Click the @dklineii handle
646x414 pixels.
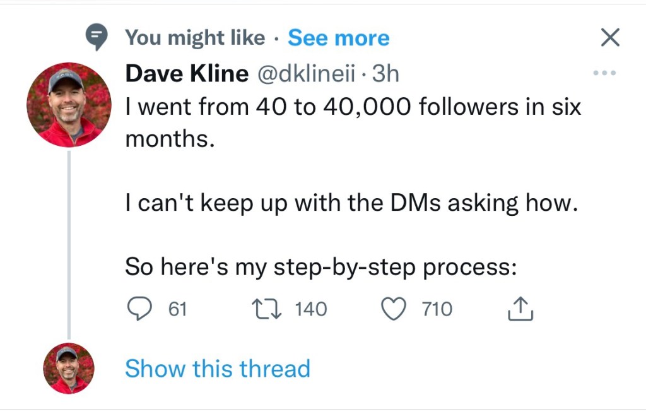pyautogui.click(x=304, y=74)
